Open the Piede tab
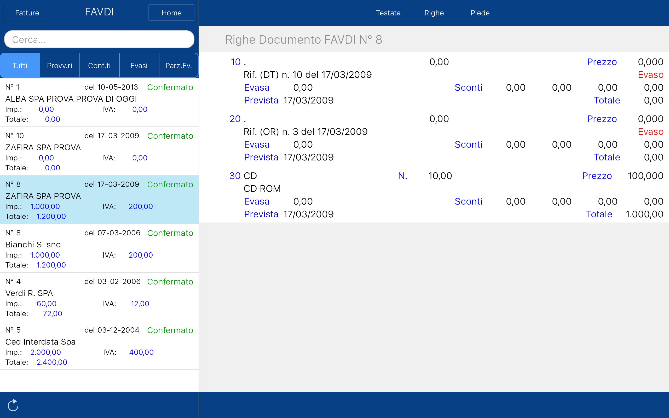The image size is (669, 418). 480,13
